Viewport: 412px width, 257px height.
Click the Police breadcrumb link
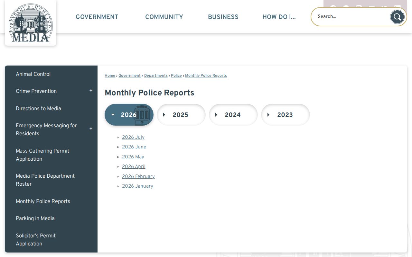(176, 76)
